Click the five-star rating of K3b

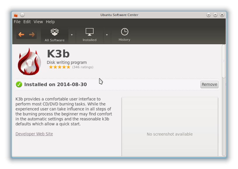(60, 67)
